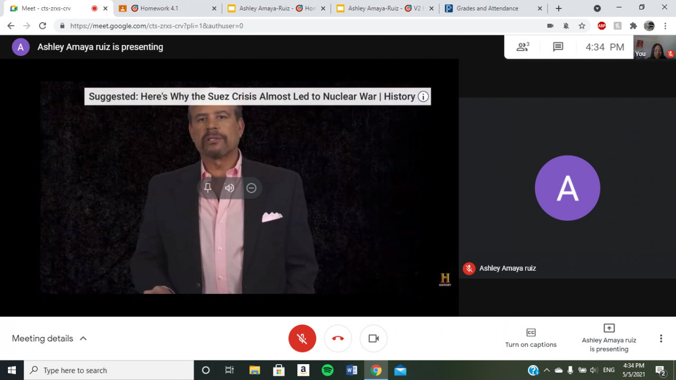Pin the presentation tile
676x380 pixels.
208,188
